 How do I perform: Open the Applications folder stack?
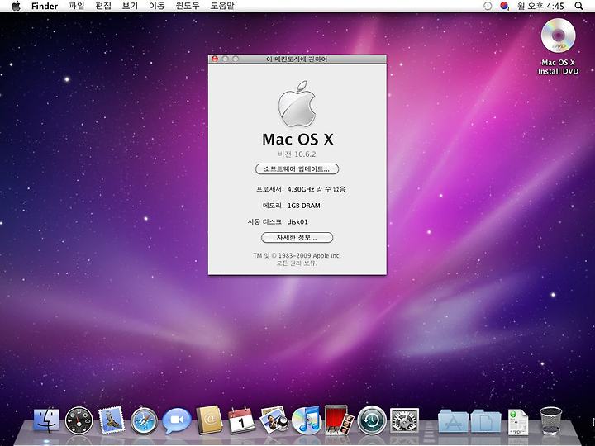(453, 421)
